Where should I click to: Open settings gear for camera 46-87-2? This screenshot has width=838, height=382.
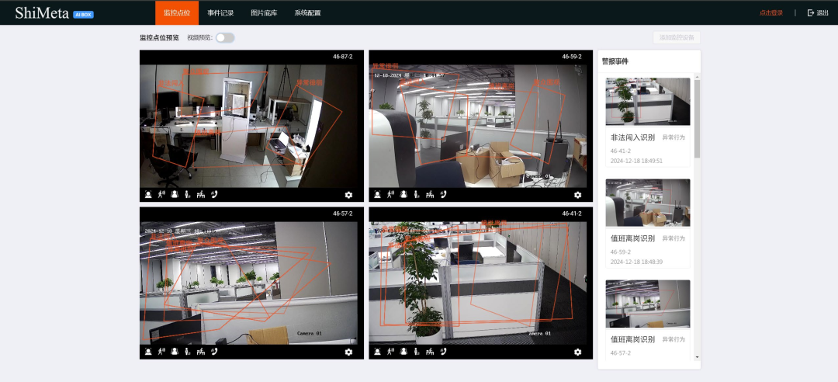(x=348, y=196)
